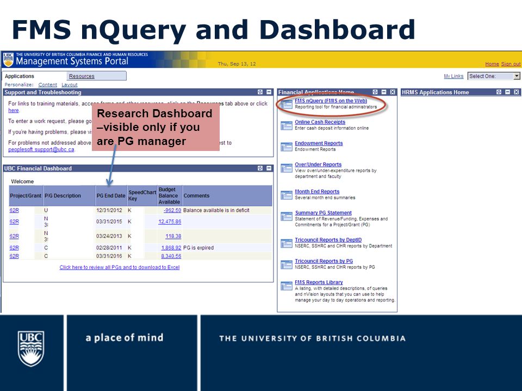Viewport: 522px width, 391px height.
Task: Open the Endowment Reports link
Action: click(319, 143)
